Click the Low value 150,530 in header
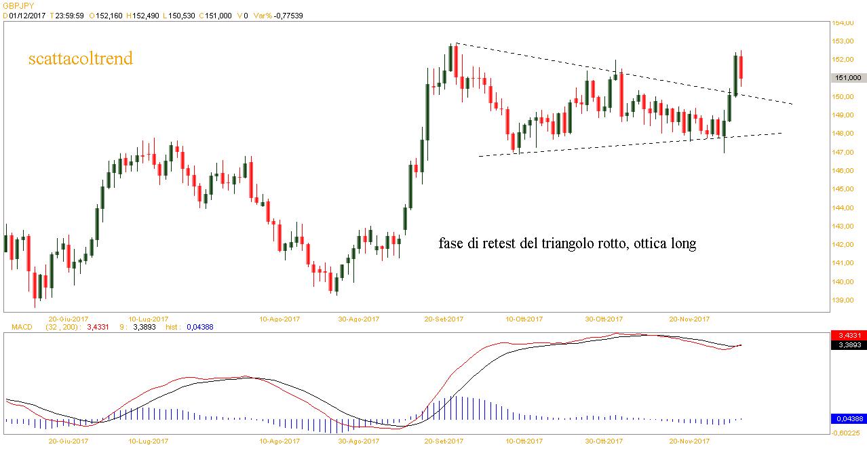Image resolution: width=867 pixels, height=453 pixels. coord(180,16)
